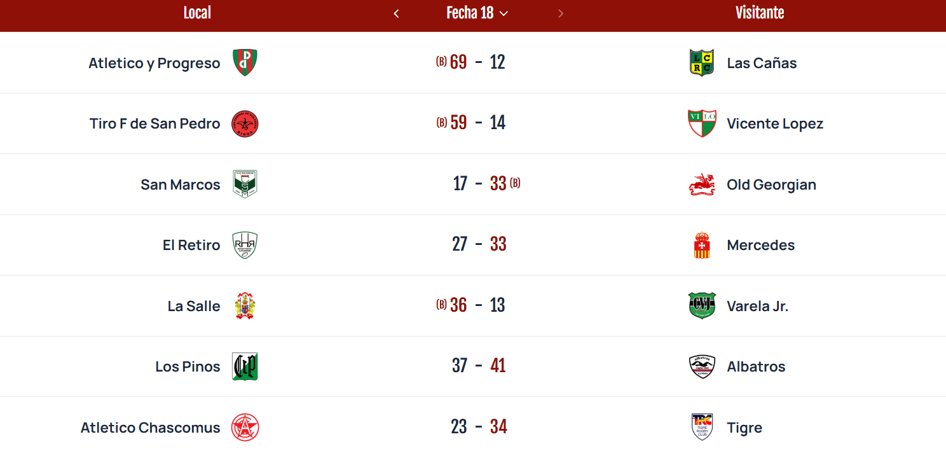The height and width of the screenshot is (453, 946).
Task: Open the El Retiro team name
Action: coord(191,245)
